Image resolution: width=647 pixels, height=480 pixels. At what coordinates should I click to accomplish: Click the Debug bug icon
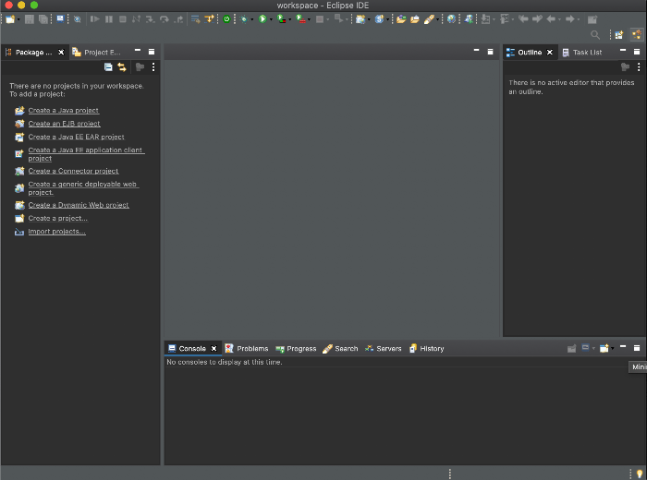click(x=244, y=19)
